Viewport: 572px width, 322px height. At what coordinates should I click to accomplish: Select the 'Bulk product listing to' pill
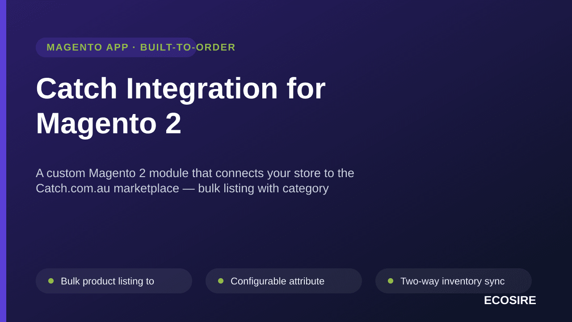pyautogui.click(x=114, y=281)
